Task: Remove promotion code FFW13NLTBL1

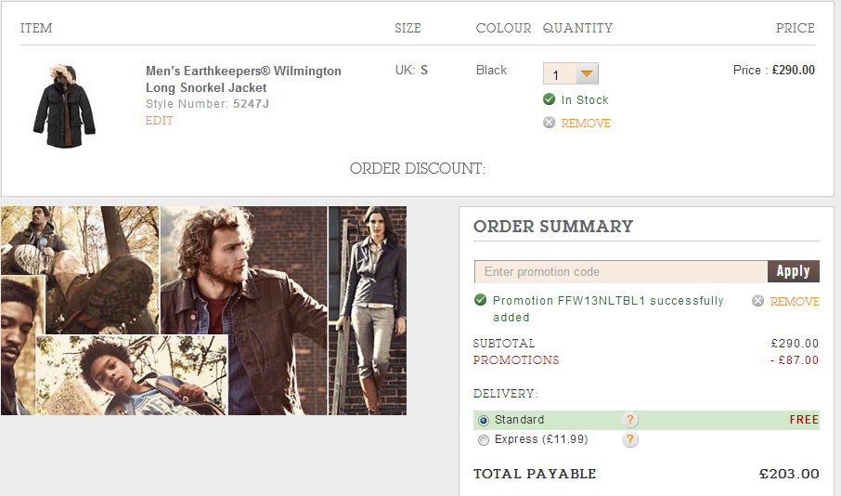Action: pyautogui.click(x=795, y=302)
